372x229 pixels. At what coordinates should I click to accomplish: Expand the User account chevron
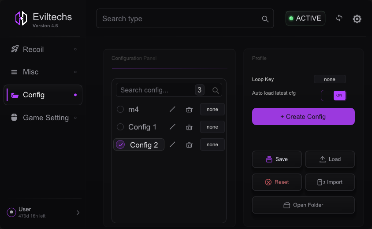click(x=78, y=213)
